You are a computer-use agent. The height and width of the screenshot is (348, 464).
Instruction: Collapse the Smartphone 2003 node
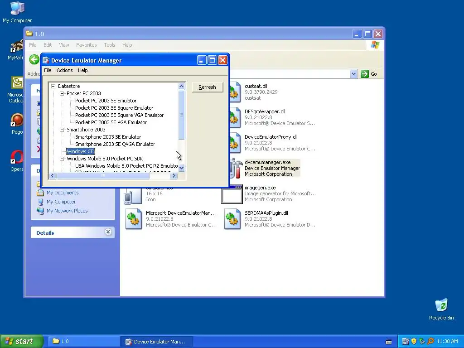pos(62,130)
